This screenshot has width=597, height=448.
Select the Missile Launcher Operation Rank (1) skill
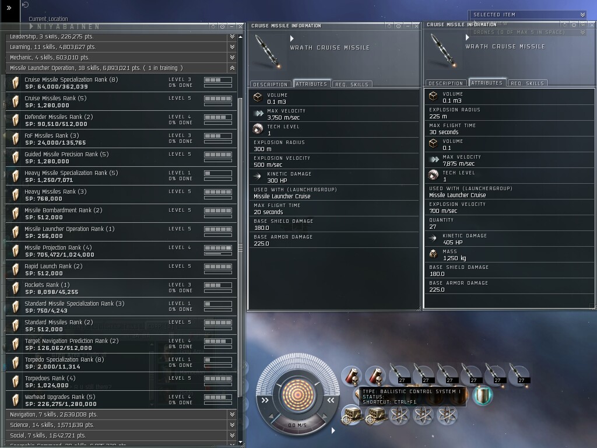[121, 232]
